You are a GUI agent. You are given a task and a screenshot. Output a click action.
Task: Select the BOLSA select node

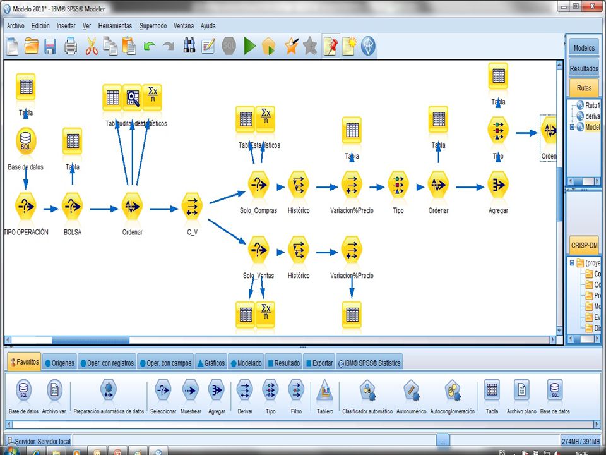(72, 207)
